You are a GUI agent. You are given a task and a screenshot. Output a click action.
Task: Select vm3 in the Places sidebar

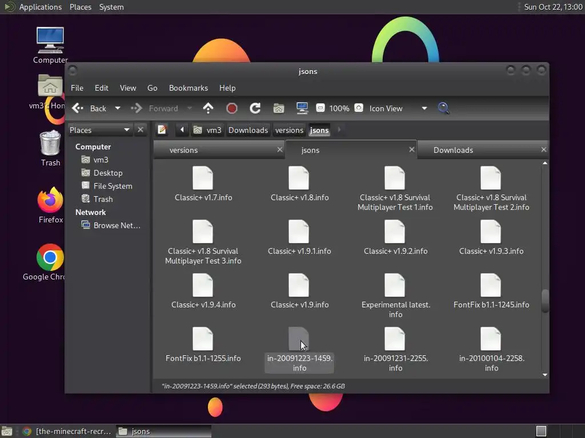(95, 160)
